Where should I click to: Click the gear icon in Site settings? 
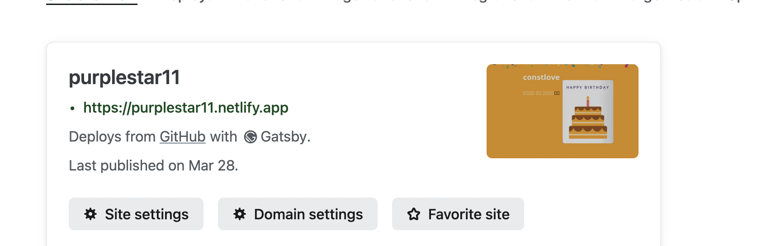pos(90,214)
